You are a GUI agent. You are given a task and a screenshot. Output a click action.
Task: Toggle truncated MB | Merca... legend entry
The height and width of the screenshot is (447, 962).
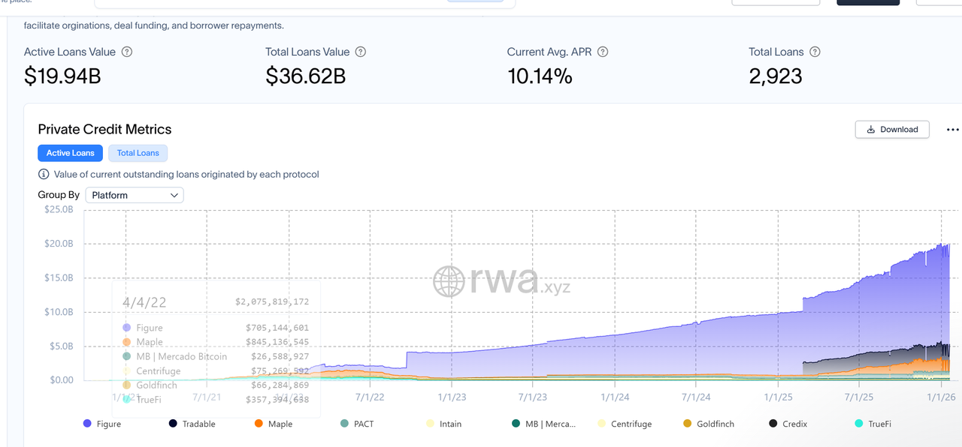(x=550, y=424)
